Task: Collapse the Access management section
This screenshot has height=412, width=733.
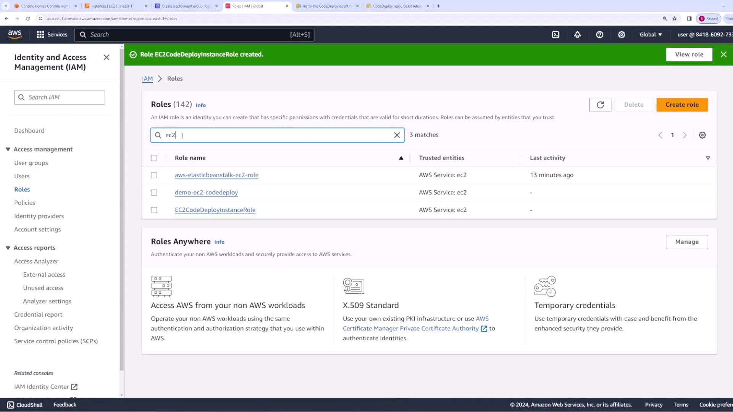Action: pyautogui.click(x=8, y=149)
